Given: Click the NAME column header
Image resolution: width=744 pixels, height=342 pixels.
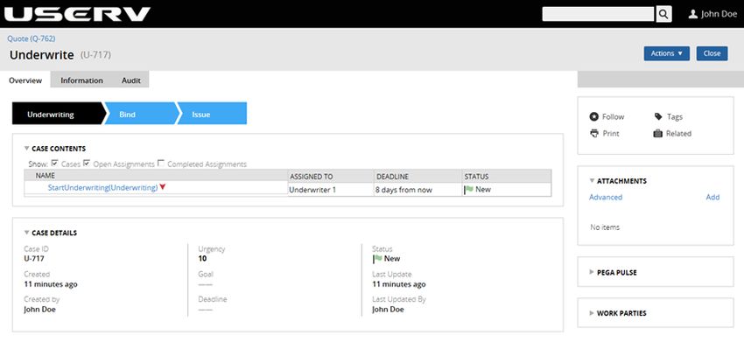Looking at the screenshot, I should tap(156, 176).
